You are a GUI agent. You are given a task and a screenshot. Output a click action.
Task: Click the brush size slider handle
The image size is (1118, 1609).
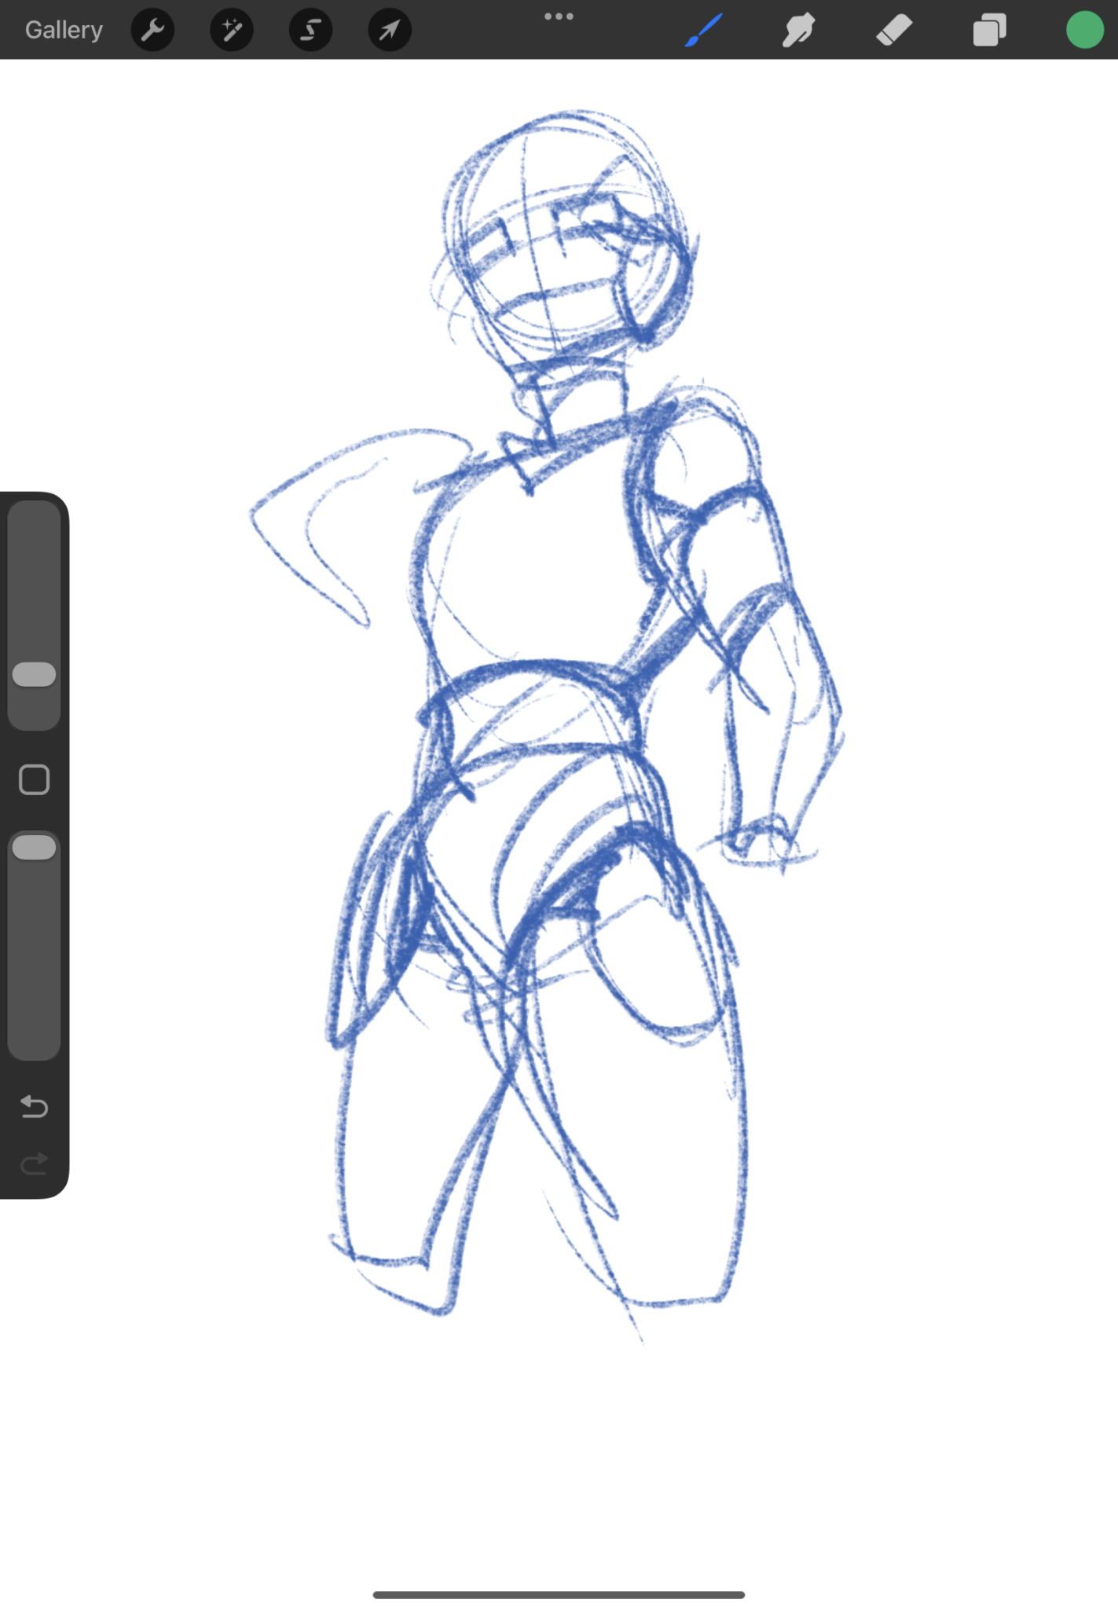[35, 674]
